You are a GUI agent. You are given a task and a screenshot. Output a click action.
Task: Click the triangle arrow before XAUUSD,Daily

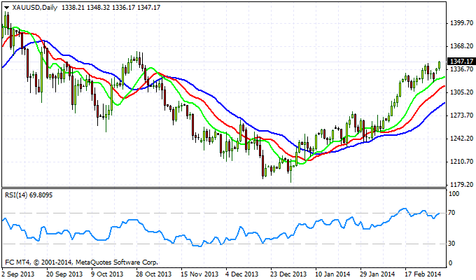pos(6,8)
